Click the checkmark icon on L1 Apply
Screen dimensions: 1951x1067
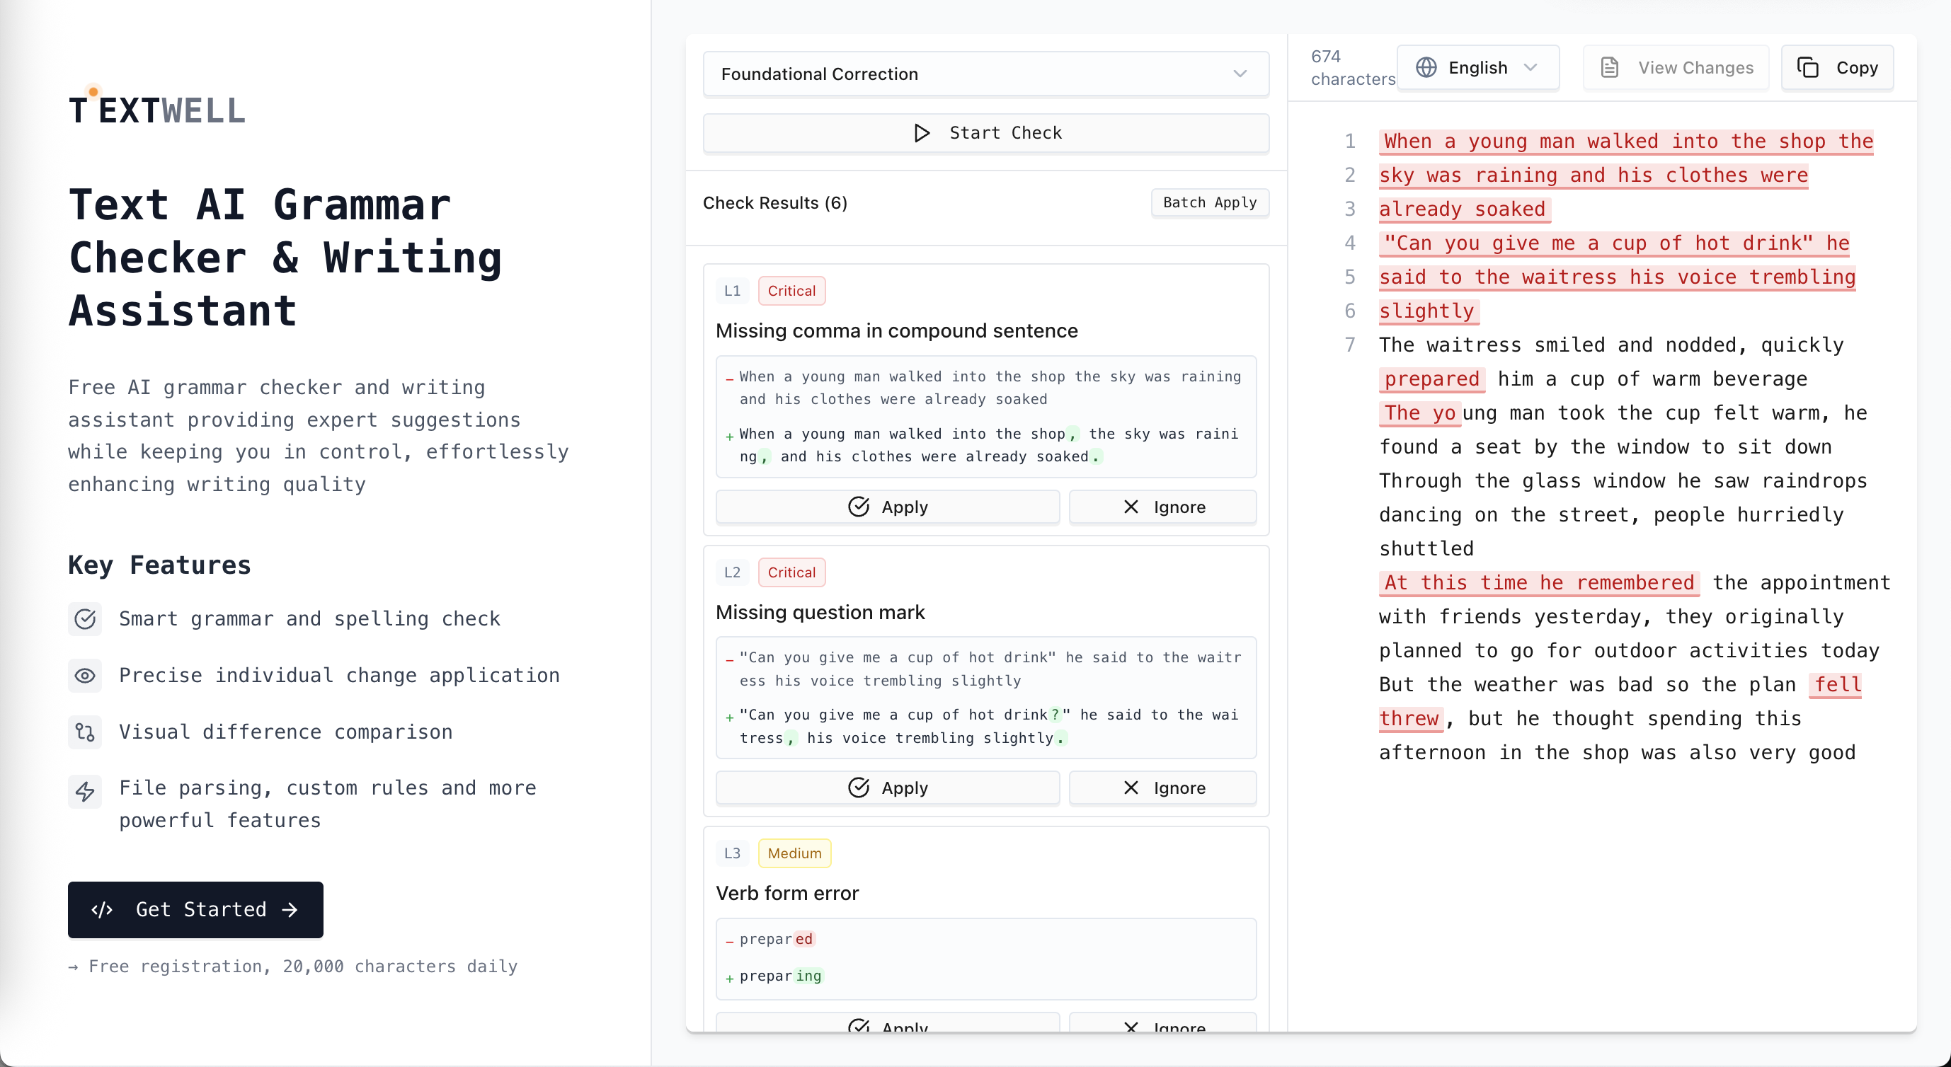(x=858, y=507)
